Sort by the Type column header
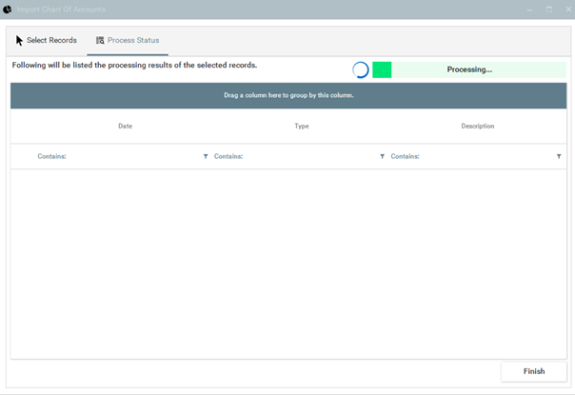Screen dimensions: 575x395 click(x=302, y=127)
